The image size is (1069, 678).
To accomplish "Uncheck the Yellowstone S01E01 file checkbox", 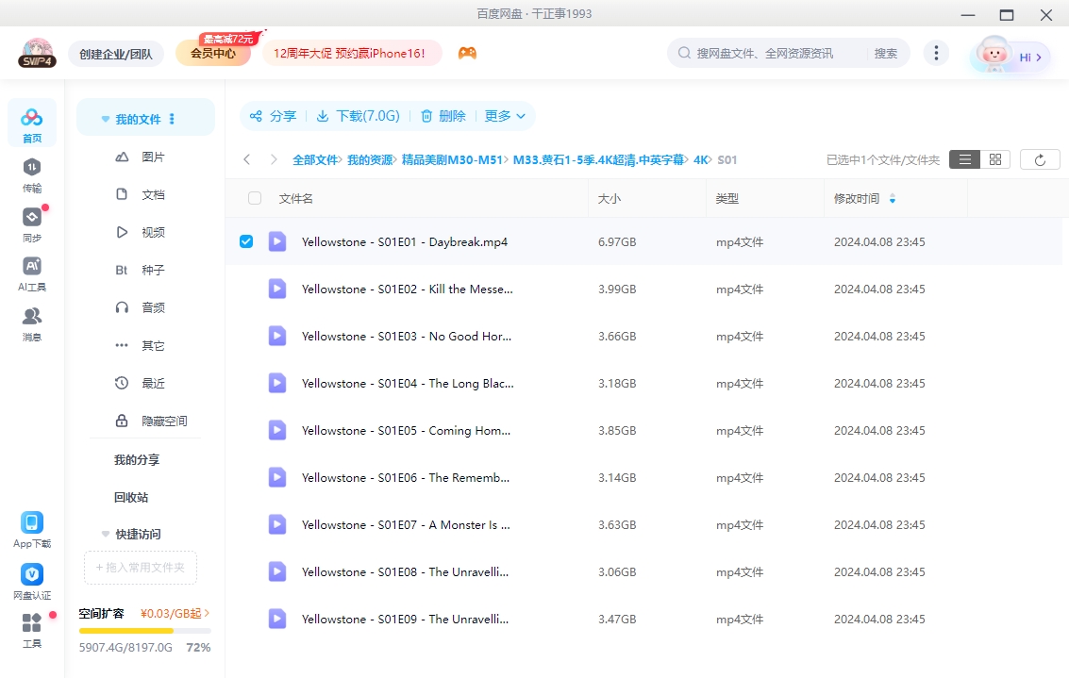I will pos(246,241).
